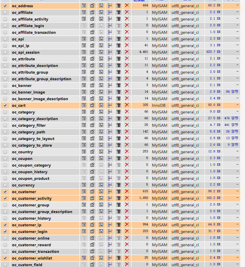245x267 pixels.
Task: Open the Search icon for oc_banner_image_description
Action: pos(101,99)
